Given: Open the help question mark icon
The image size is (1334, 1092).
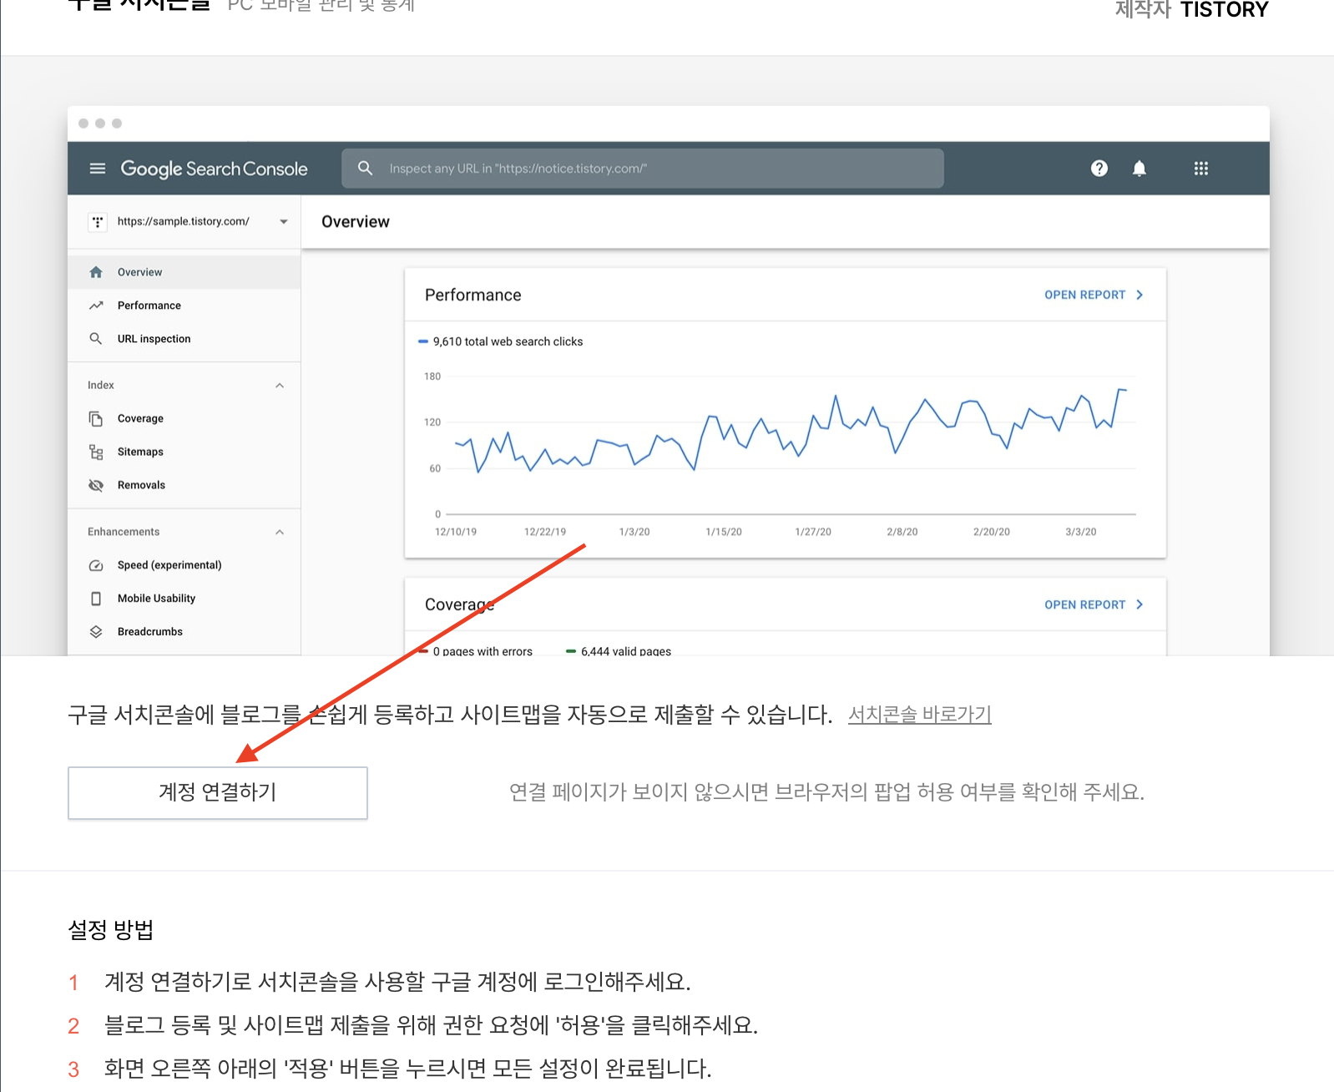Looking at the screenshot, I should pos(1099,169).
